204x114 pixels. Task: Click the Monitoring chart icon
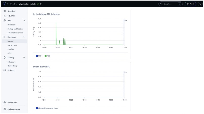(x=5, y=37)
